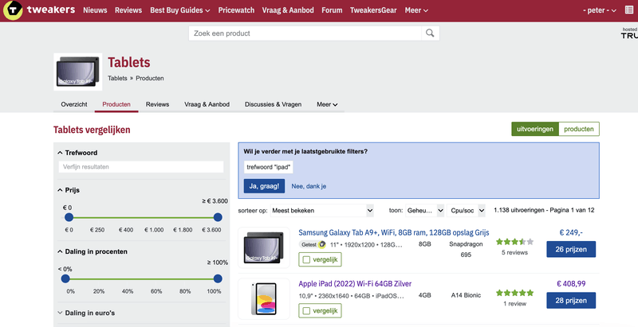Image resolution: width=638 pixels, height=327 pixels.
Task: Click the Nee, dank je link
Action: 309,186
